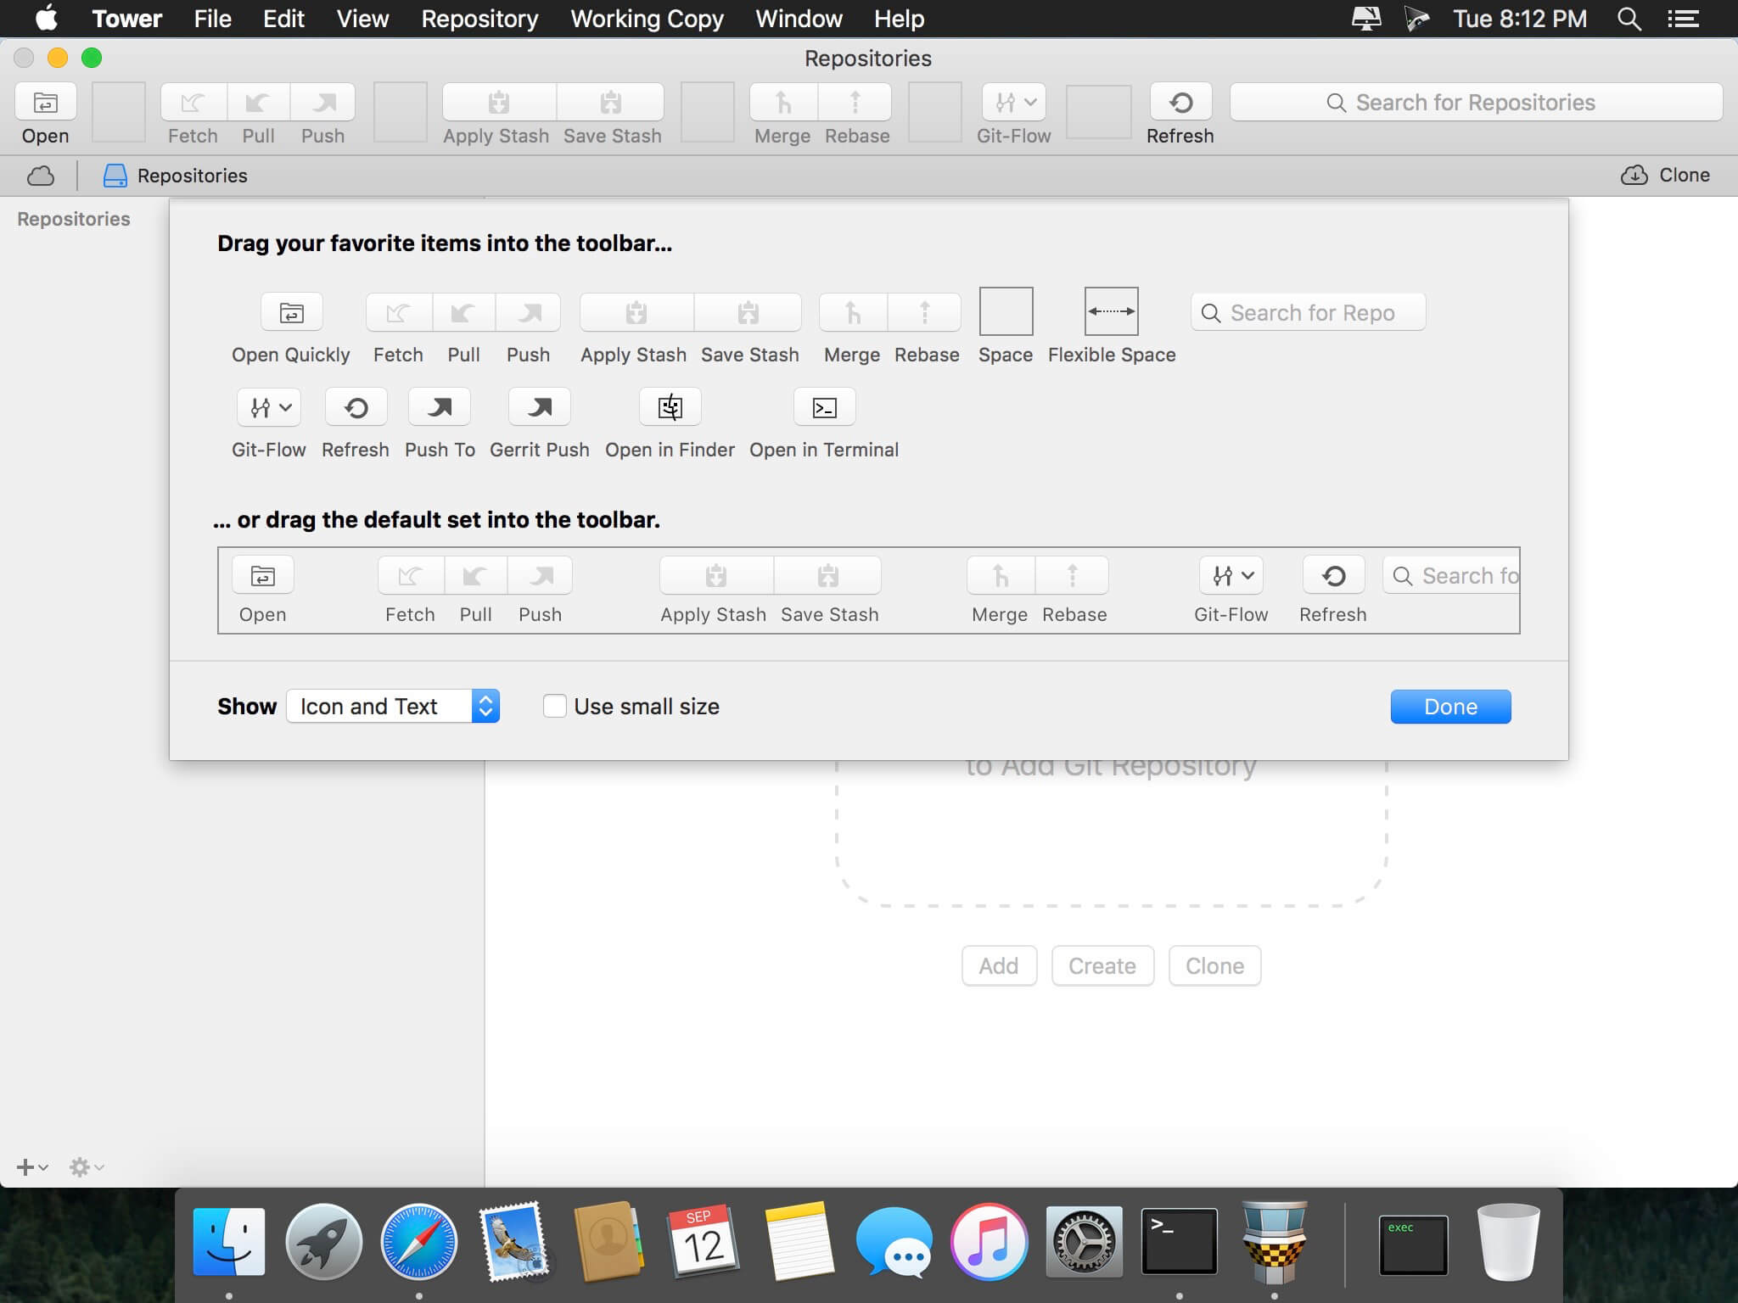Screen dimensions: 1738x1303
Task: Click the Merge icon in the default set
Action: 1001,575
